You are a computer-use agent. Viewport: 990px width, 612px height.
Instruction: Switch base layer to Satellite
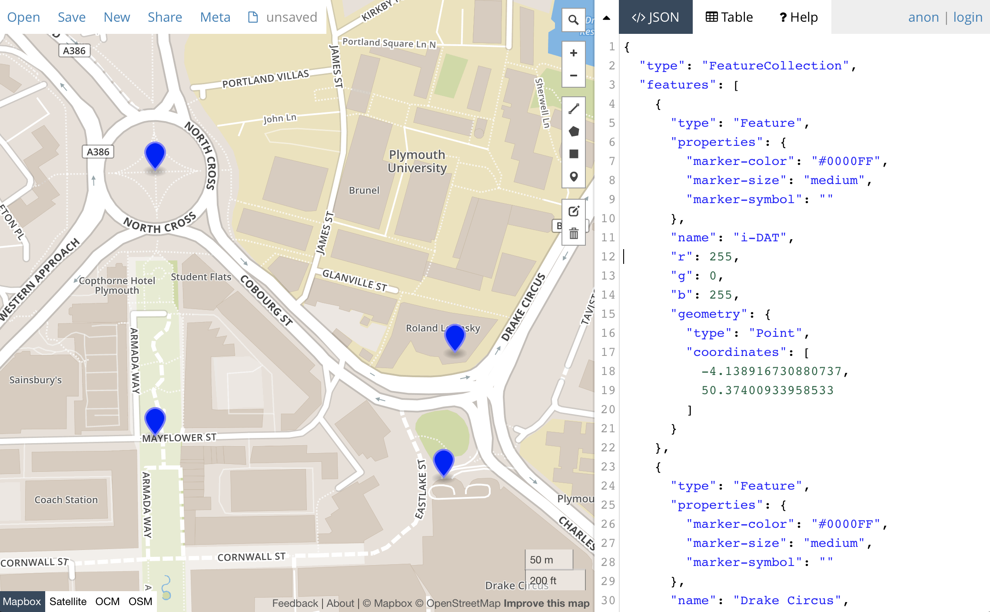68,602
